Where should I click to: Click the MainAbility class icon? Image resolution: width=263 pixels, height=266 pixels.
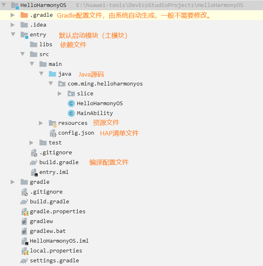pos(71,113)
